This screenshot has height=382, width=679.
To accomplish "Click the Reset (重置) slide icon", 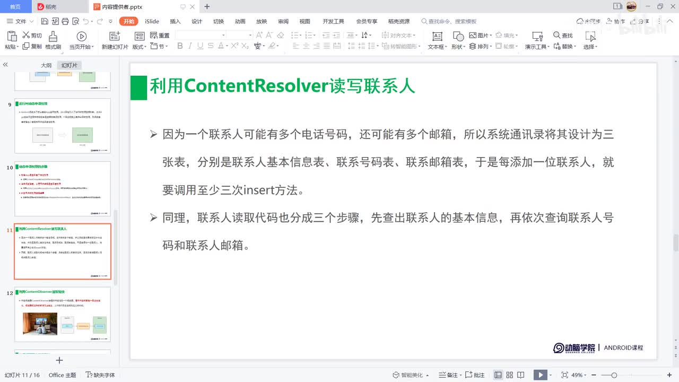I will [x=154, y=35].
